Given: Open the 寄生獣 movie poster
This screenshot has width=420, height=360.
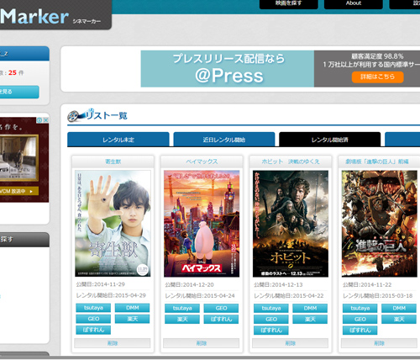Looking at the screenshot, I should [113, 224].
